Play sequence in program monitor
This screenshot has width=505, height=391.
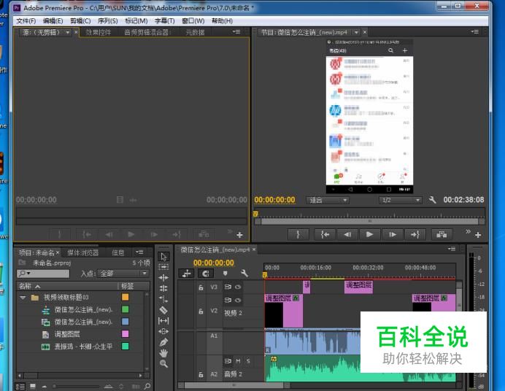[369, 234]
